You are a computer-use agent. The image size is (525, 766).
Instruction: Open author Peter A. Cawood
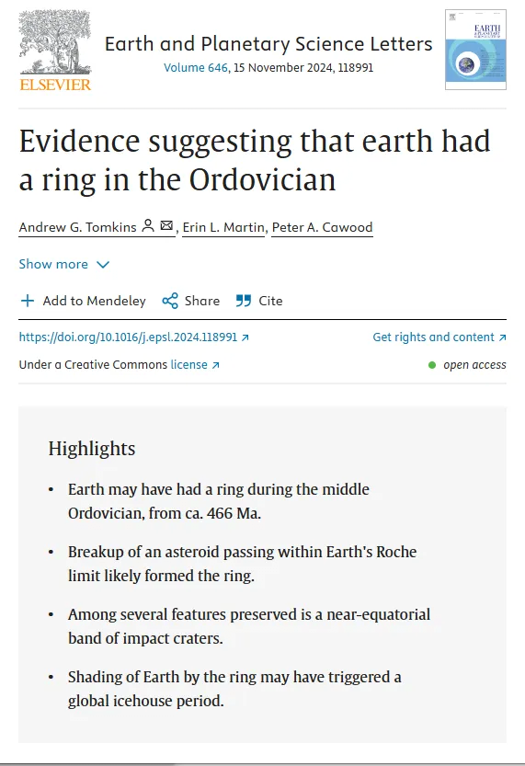coord(323,227)
